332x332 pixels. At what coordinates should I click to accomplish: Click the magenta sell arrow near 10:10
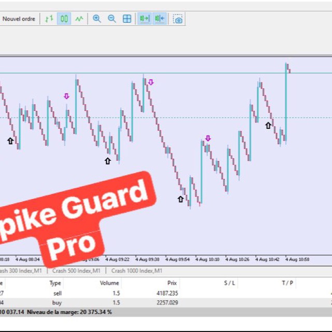click(208, 139)
